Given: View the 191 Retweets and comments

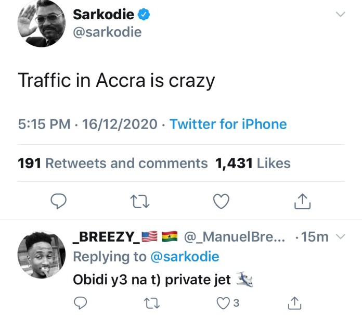Looking at the screenshot, I should [x=113, y=163].
